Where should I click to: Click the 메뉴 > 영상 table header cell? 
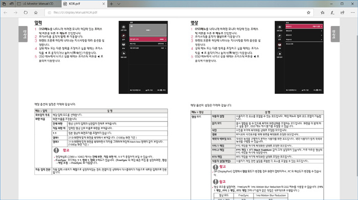201,112
